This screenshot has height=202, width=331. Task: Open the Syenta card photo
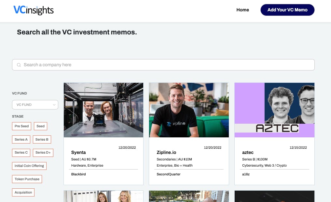click(x=103, y=110)
